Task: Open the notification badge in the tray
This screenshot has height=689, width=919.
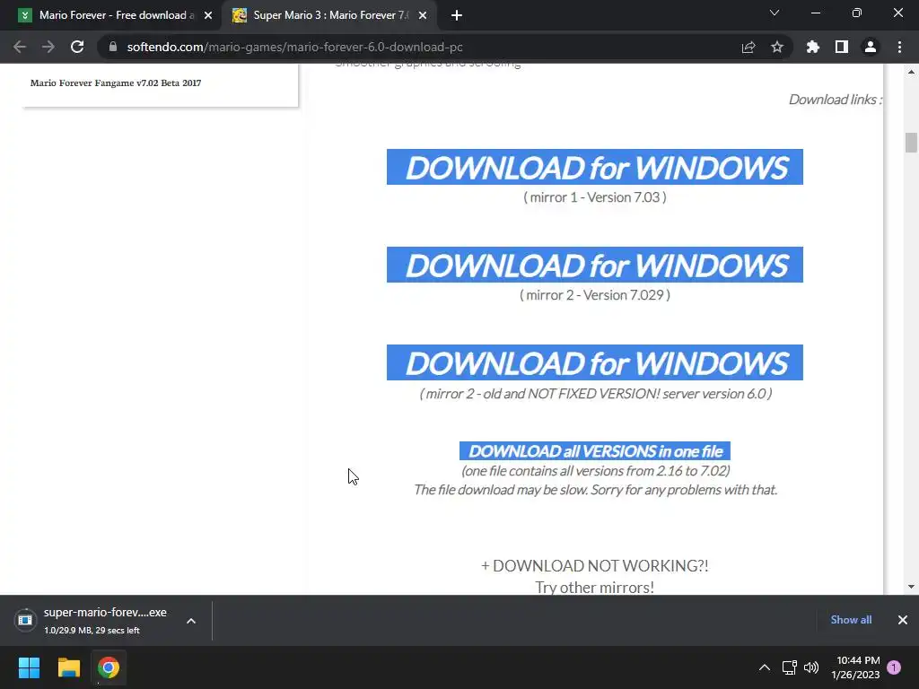Action: tap(894, 667)
